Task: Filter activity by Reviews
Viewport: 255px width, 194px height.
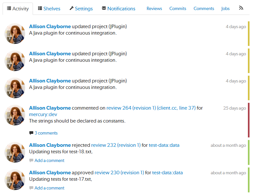Action: 154,9
